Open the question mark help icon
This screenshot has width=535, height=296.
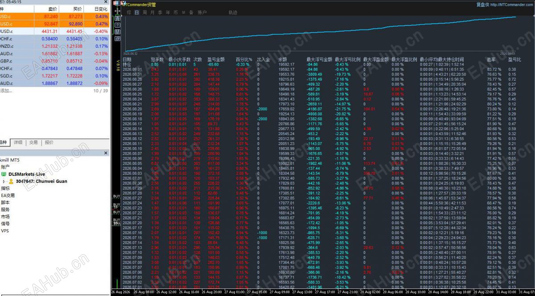pos(117,25)
